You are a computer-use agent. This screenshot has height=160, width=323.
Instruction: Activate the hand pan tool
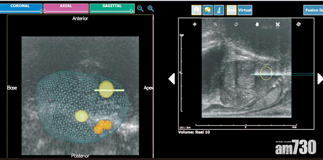[257, 24]
